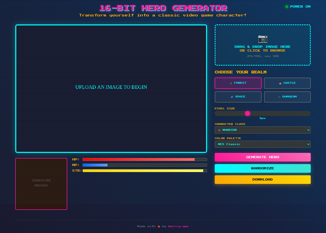Viewport: 326px width, 233px height.
Task: Click the heart icon in the footer
Action: click(159, 226)
